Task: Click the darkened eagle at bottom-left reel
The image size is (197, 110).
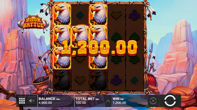Action: pyautogui.click(x=62, y=80)
